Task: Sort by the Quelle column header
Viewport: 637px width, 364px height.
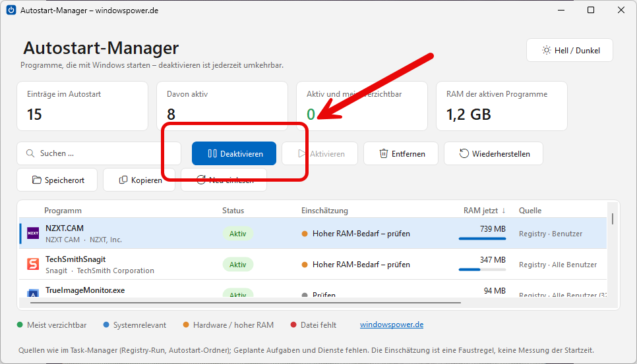Action: [x=530, y=211]
